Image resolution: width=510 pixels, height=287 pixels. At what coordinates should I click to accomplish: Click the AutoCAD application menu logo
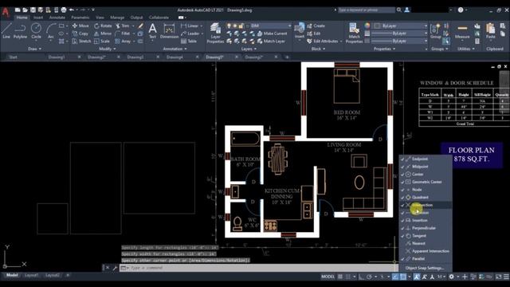pos(6,12)
